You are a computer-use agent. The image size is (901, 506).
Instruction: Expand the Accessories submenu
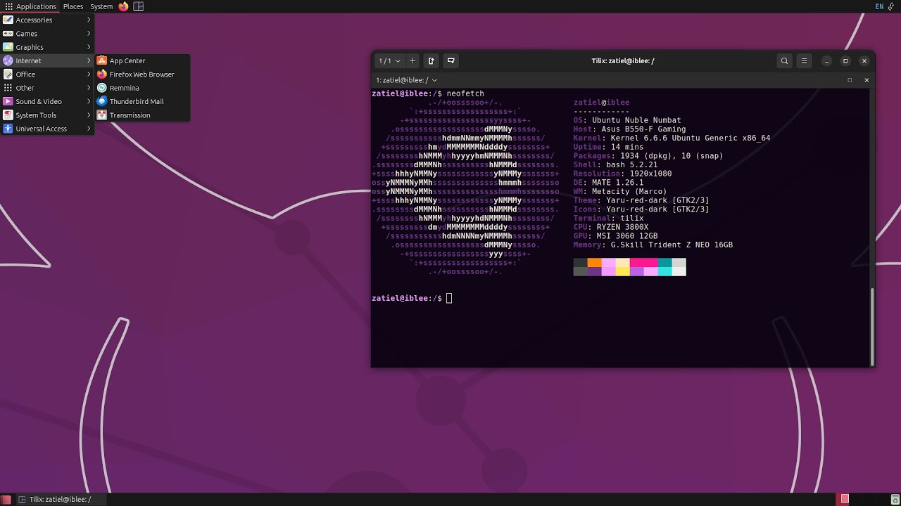pos(47,20)
